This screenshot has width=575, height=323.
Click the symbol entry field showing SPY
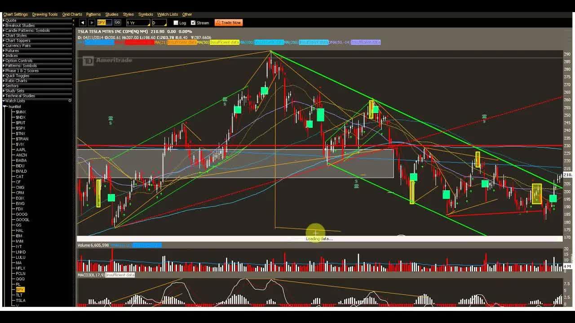(x=104, y=23)
